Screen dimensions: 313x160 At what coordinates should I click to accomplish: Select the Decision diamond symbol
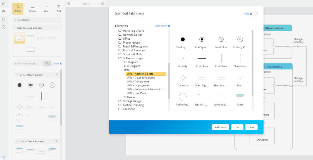tap(183, 78)
